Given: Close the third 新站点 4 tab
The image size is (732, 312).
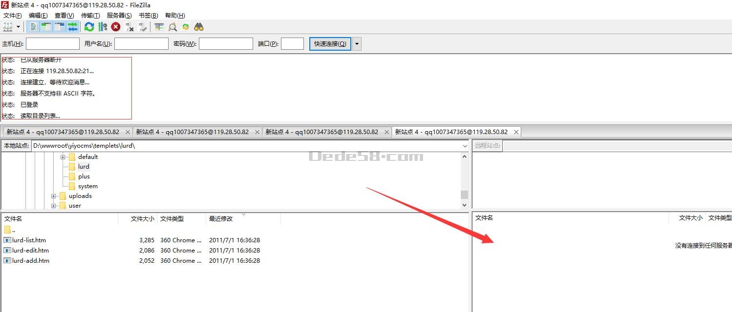Looking at the screenshot, I should pos(387,132).
